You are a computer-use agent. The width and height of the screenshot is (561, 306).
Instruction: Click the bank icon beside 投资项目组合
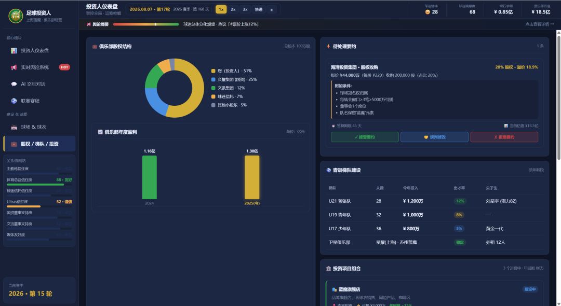328,269
